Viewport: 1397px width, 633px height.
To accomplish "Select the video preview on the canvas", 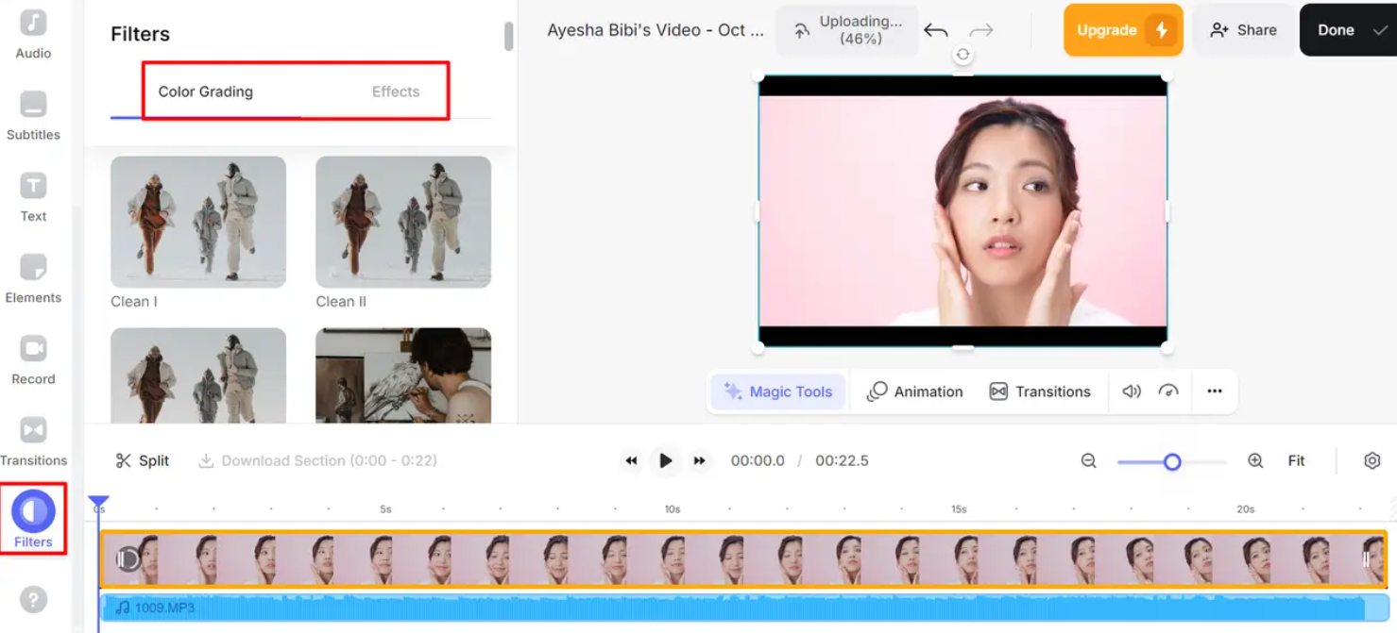I will click(963, 211).
